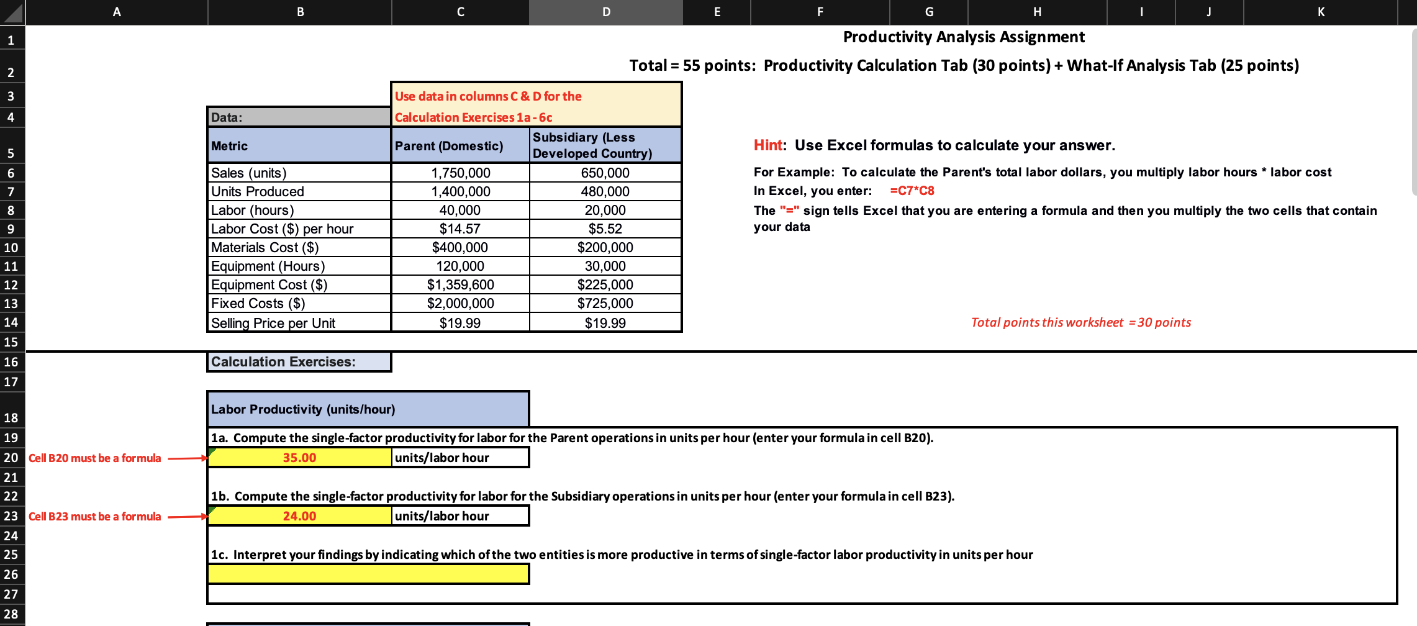The height and width of the screenshot is (626, 1417).
Task: Select column K header
Action: 1321,12
